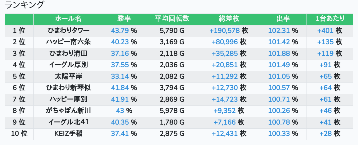Open the ひまわり新琴似 hall entry
This screenshot has height=145, width=358.
pos(68,88)
